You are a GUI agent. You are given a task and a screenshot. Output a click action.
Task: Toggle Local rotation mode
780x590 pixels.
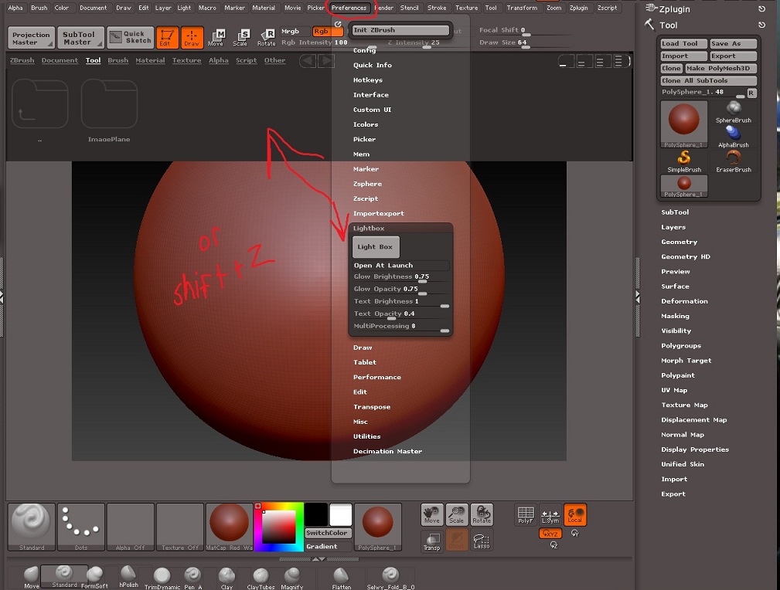[574, 515]
